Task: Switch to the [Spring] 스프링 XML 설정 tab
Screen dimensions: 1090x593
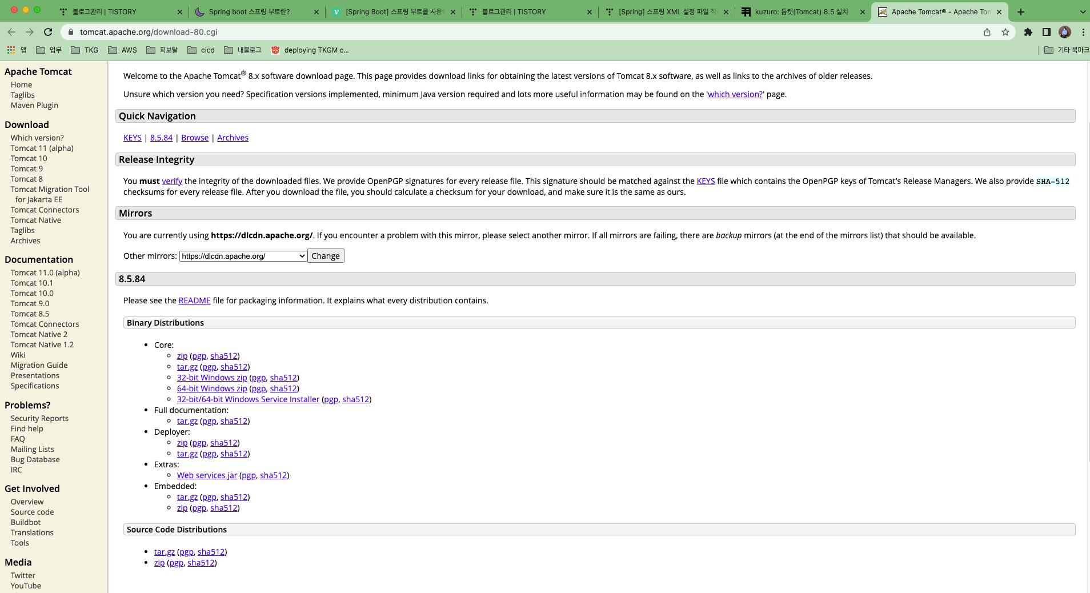Action: (666, 11)
